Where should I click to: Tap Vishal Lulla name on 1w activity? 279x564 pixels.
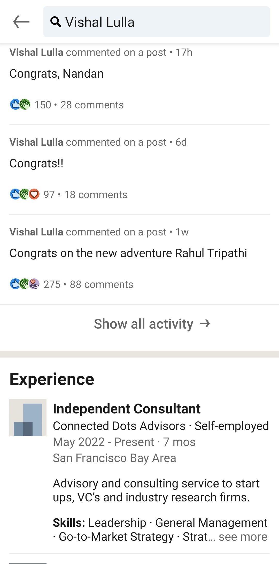point(36,232)
